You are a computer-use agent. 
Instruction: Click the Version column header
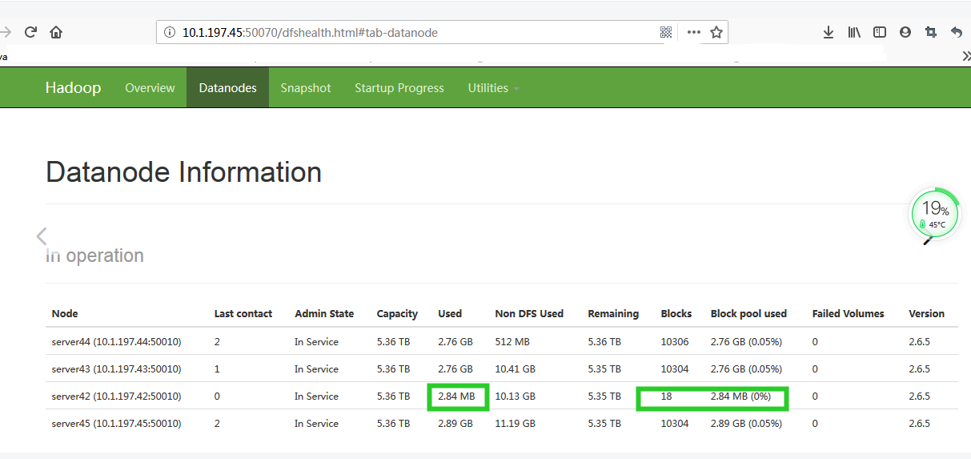[926, 313]
